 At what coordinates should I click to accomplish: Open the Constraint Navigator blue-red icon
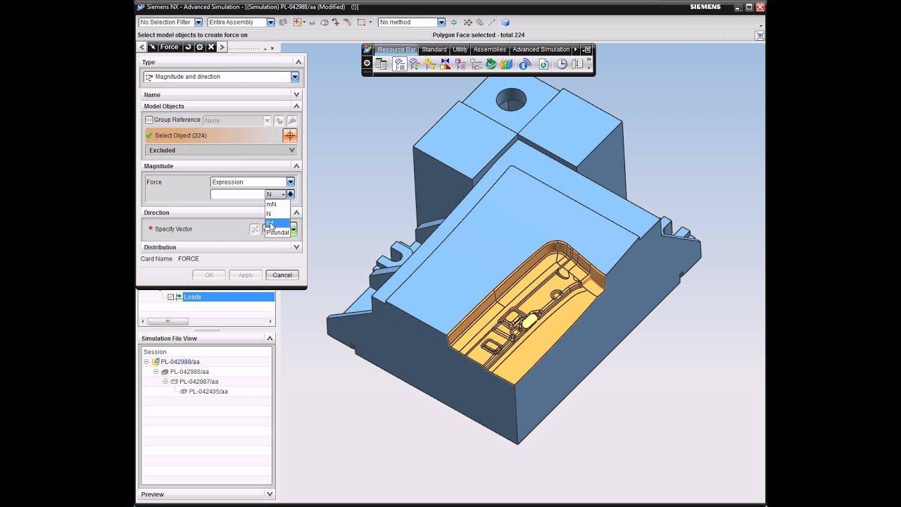click(x=446, y=64)
